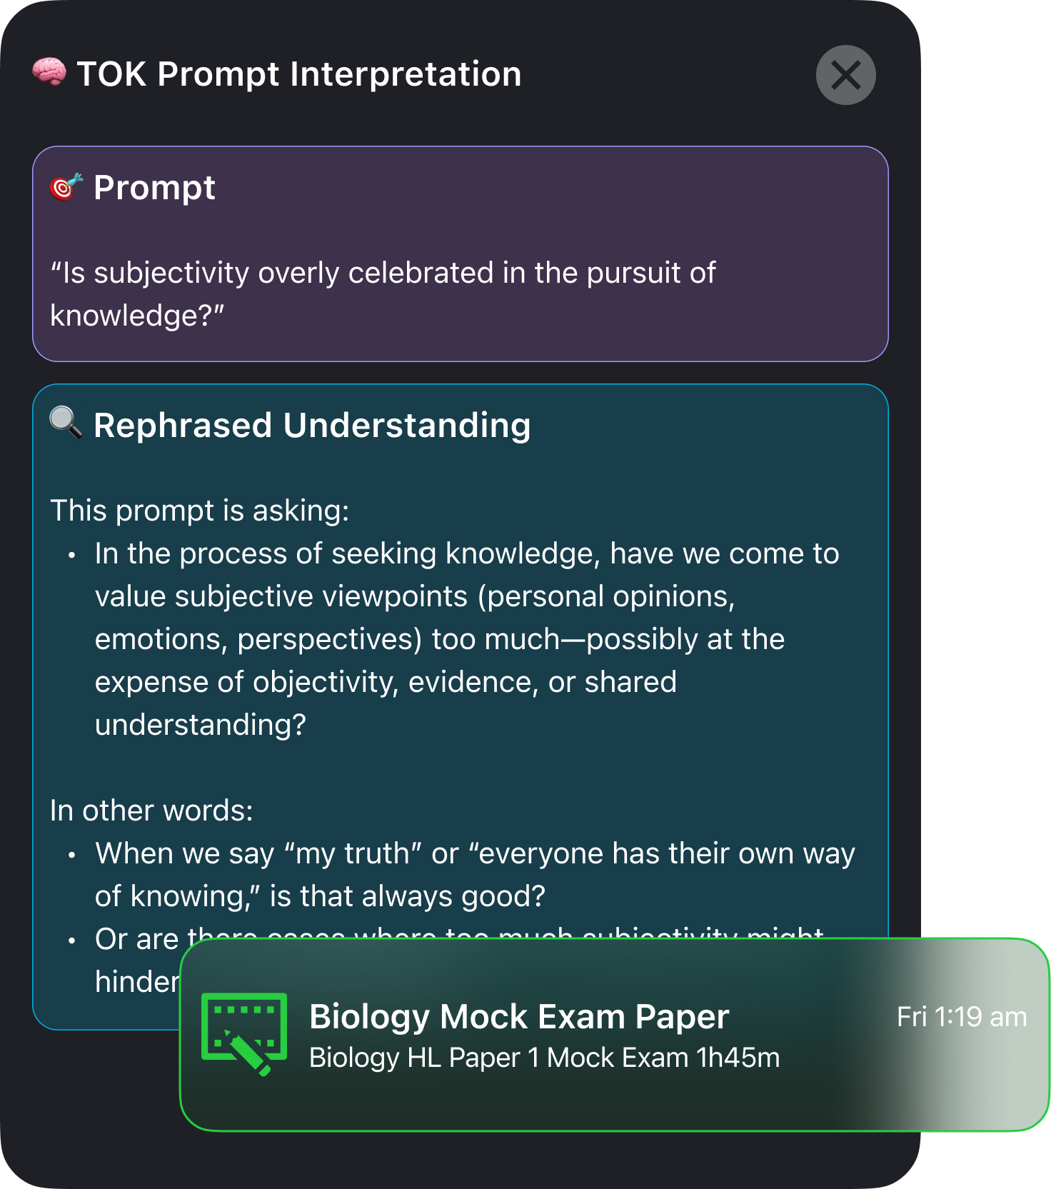The width and height of the screenshot is (1051, 1189).
Task: Close the TOK Prompt Interpretation panel
Action: 846,75
